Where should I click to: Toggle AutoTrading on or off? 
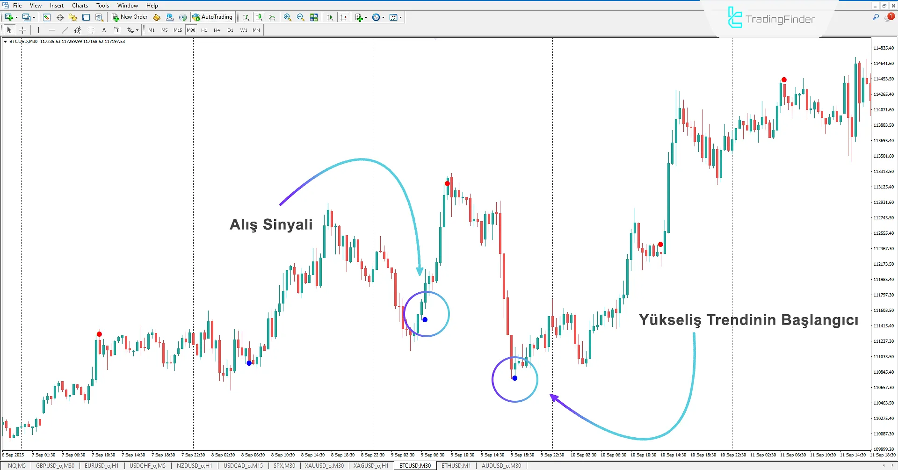click(213, 17)
